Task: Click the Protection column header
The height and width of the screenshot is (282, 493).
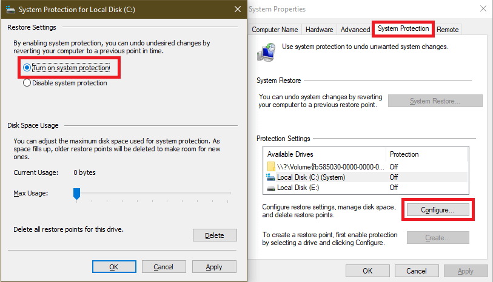Action: (427, 154)
